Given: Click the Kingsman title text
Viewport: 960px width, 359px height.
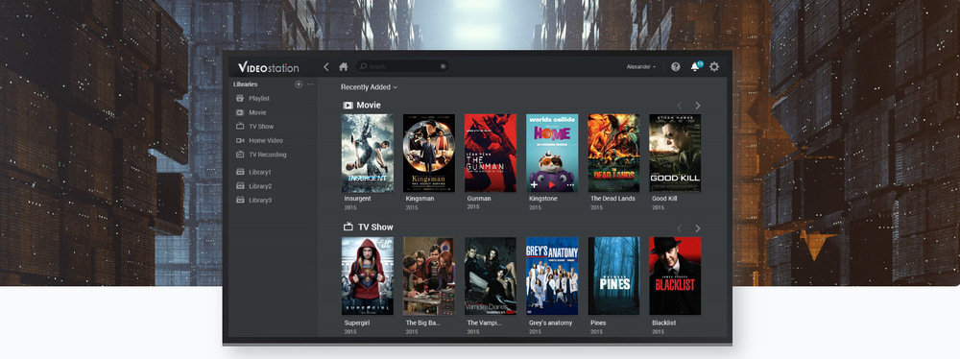Looking at the screenshot, I should [420, 199].
